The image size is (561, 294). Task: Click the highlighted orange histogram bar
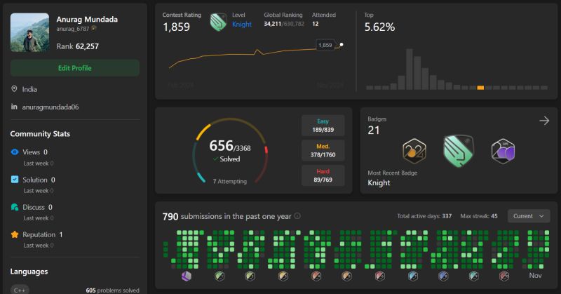coord(480,88)
